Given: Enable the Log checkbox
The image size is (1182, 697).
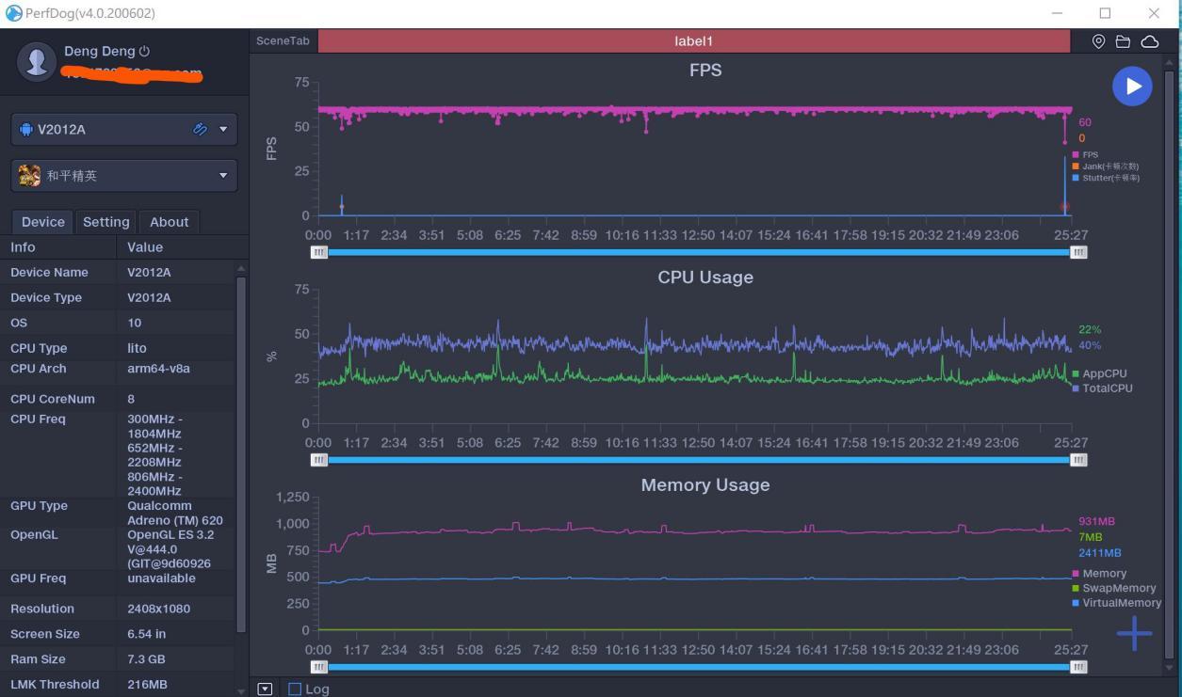Looking at the screenshot, I should (x=295, y=689).
